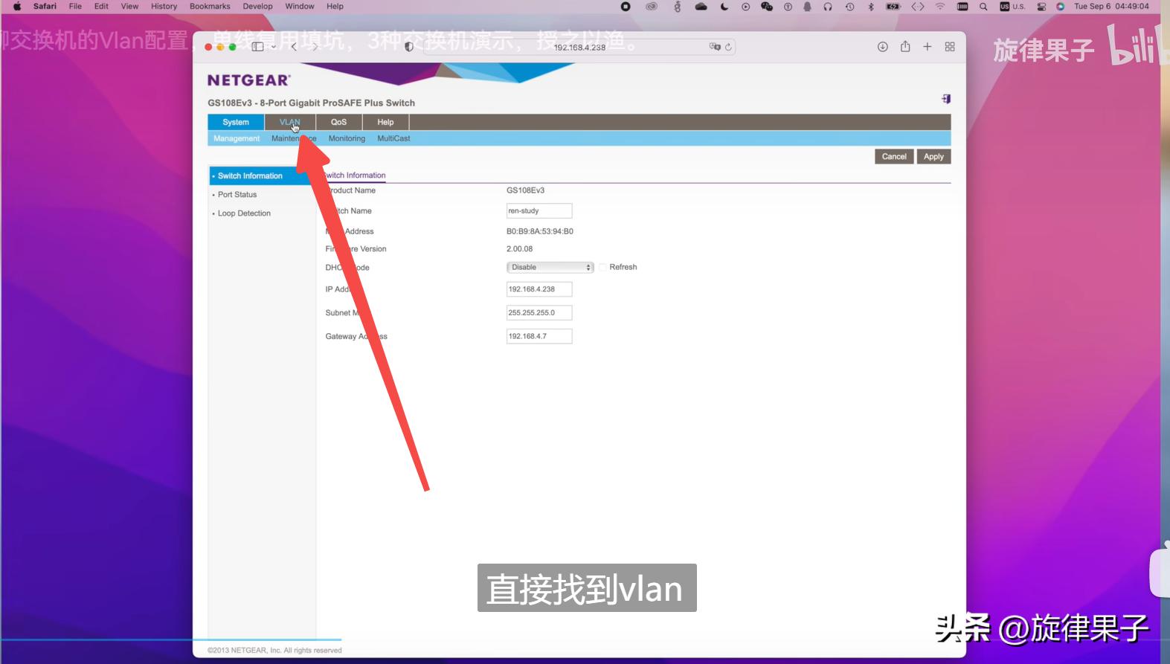
Task: Open the VLAN tab
Action: [x=290, y=122]
